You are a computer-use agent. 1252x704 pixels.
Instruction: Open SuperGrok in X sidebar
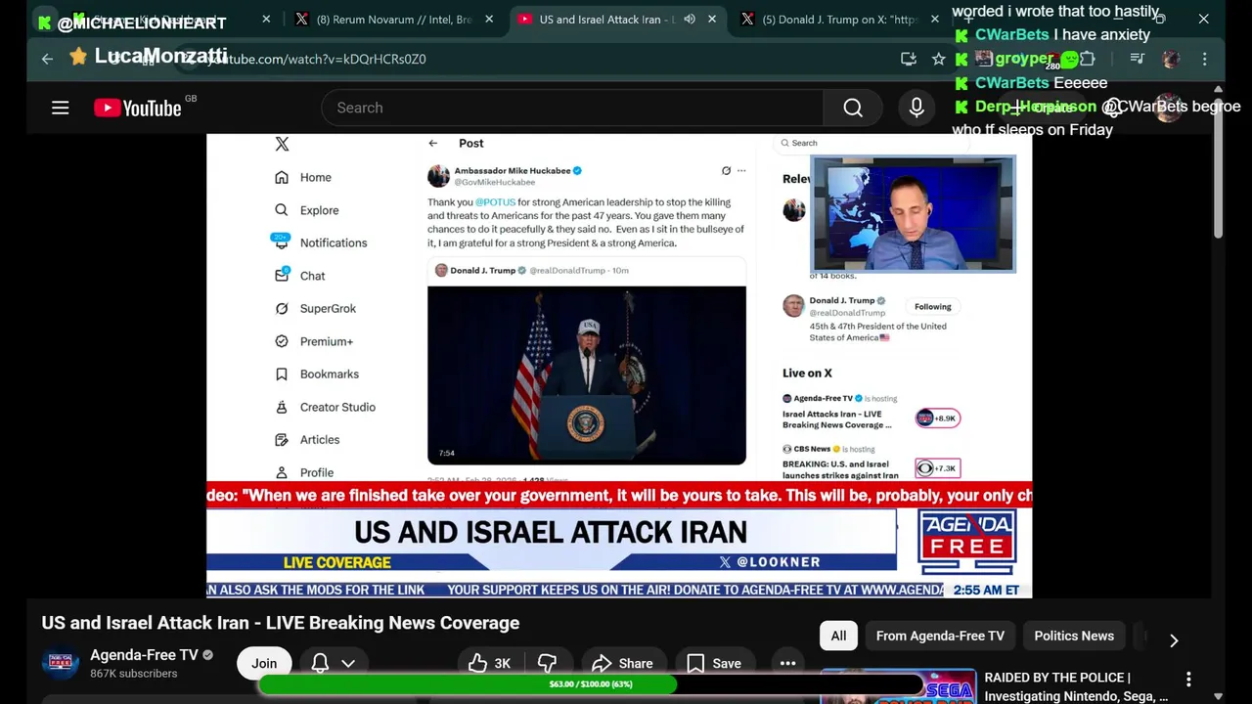click(x=315, y=308)
